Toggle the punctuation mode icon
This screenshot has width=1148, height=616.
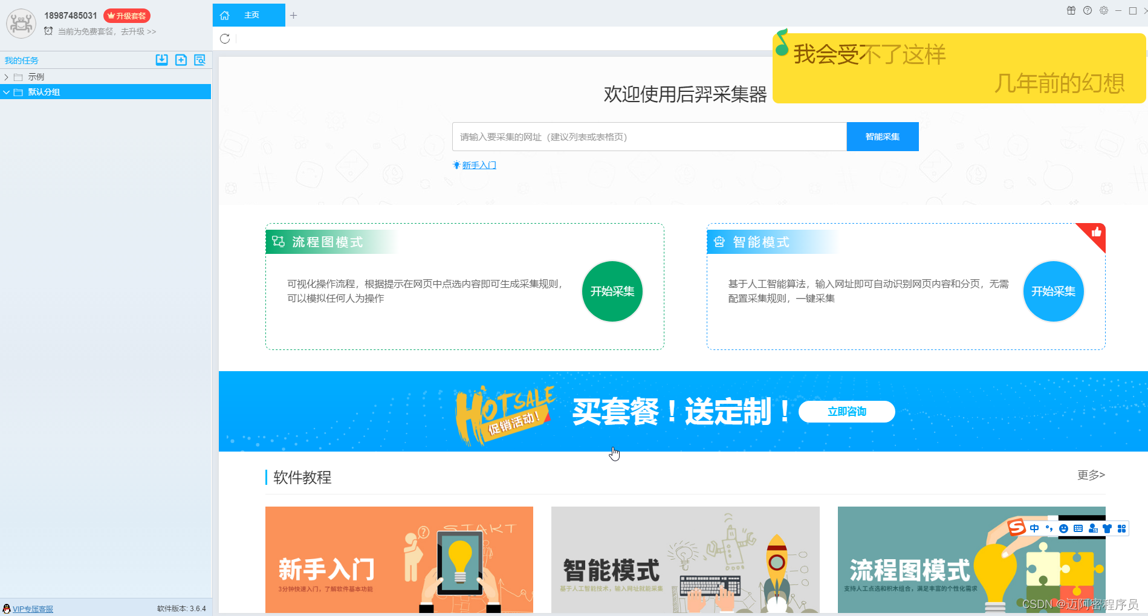coord(1049,528)
